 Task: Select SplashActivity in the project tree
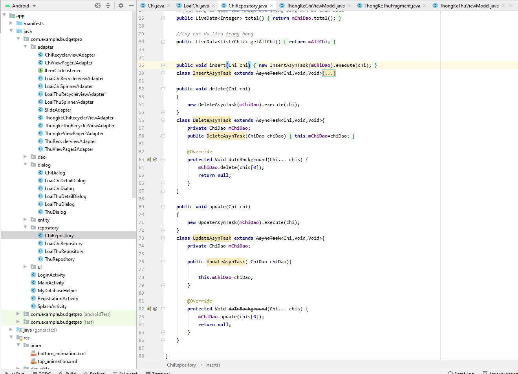52,306
